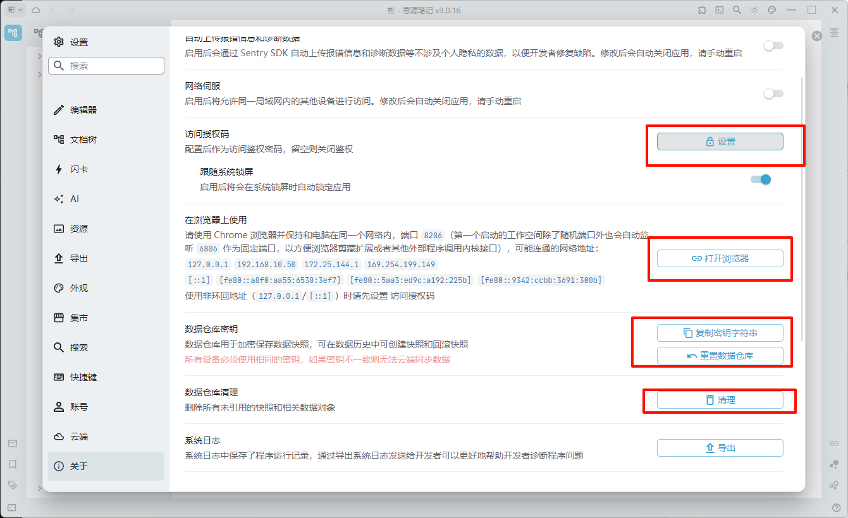This screenshot has height=518, width=848.
Task: Select 关于 in the settings sidebar
Action: 106,466
